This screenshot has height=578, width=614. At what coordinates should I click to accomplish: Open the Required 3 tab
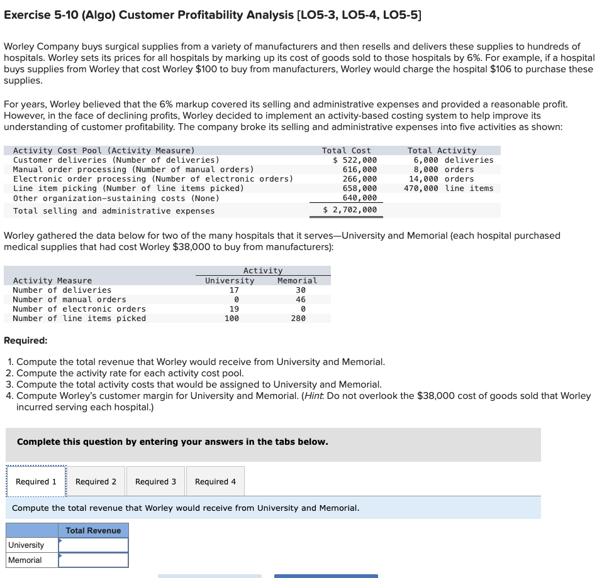point(155,481)
